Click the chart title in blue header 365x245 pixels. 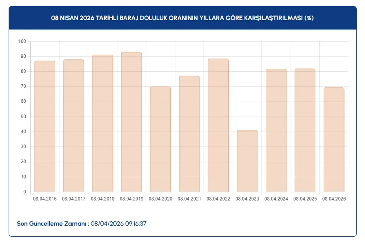(x=182, y=18)
